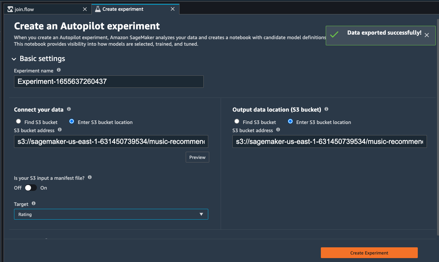
Task: Click info icon beside Experiment name
Action: pyautogui.click(x=59, y=70)
